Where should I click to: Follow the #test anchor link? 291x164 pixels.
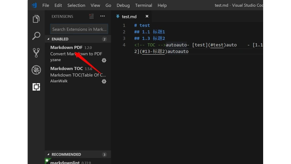(x=217, y=45)
